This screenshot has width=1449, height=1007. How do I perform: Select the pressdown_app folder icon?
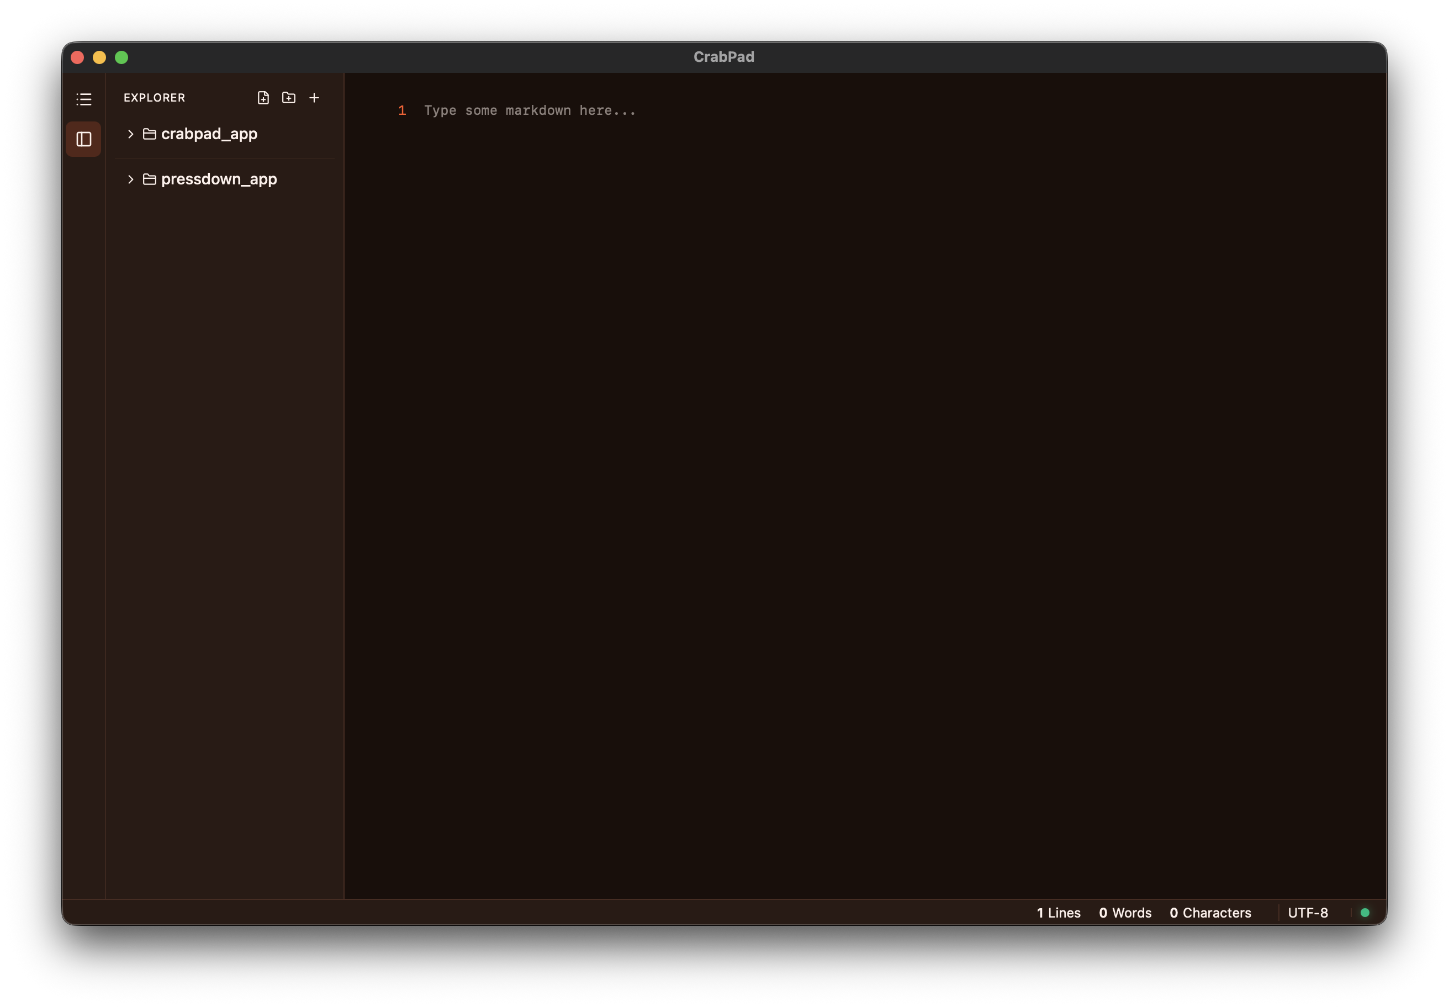[x=149, y=179]
